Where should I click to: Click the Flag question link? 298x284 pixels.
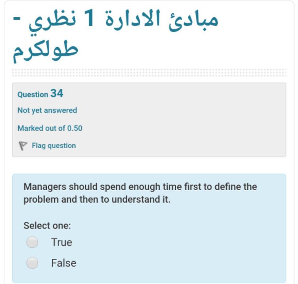pos(53,145)
